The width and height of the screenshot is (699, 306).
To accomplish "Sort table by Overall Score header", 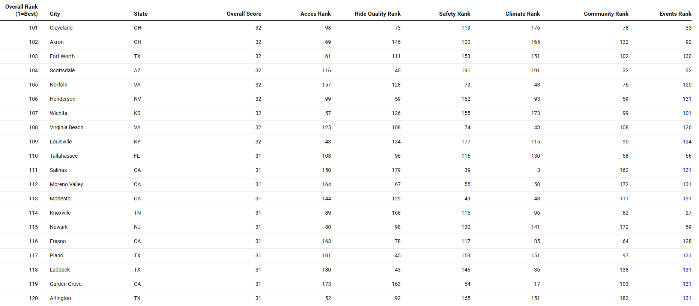I will pos(244,14).
